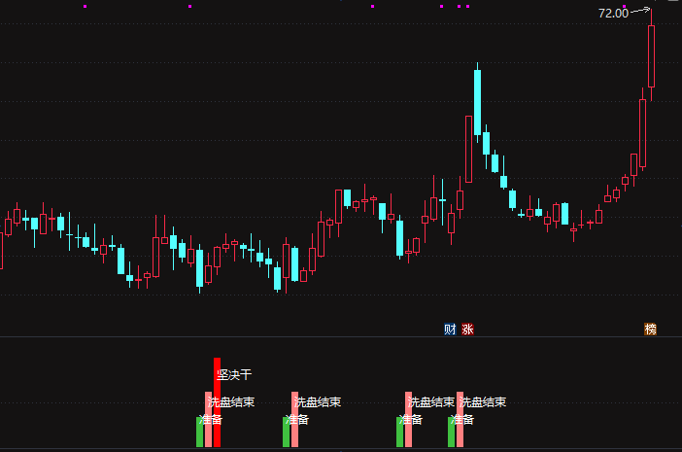The image size is (682, 452).
Task: Click the 72.00 high price label
Action: click(613, 14)
